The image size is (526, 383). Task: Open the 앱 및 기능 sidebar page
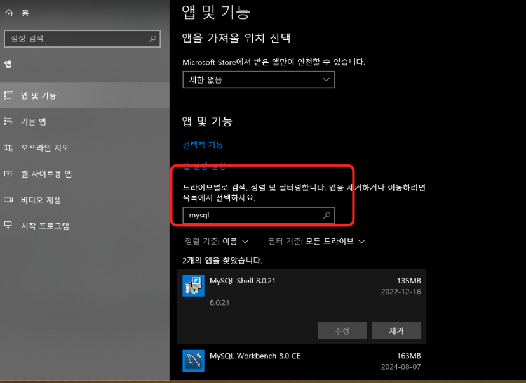(84, 95)
